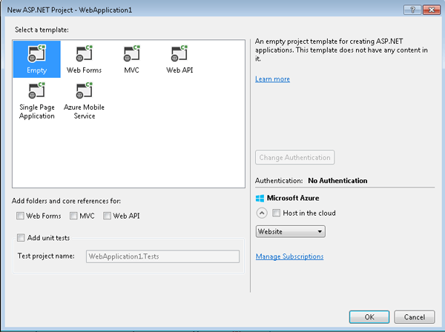This screenshot has height=332, width=445.
Task: Click the Microsoft Azure heading text
Action: point(293,198)
